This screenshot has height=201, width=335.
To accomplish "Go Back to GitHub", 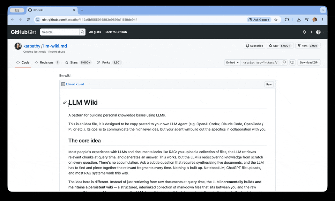I will pyautogui.click(x=116, y=32).
